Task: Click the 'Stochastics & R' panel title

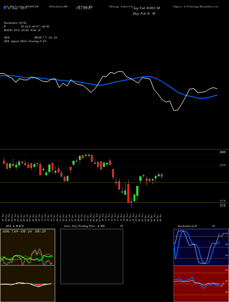Action: [x=187, y=226]
